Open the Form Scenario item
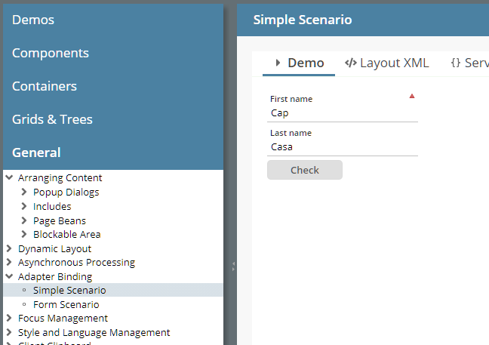 coord(66,305)
